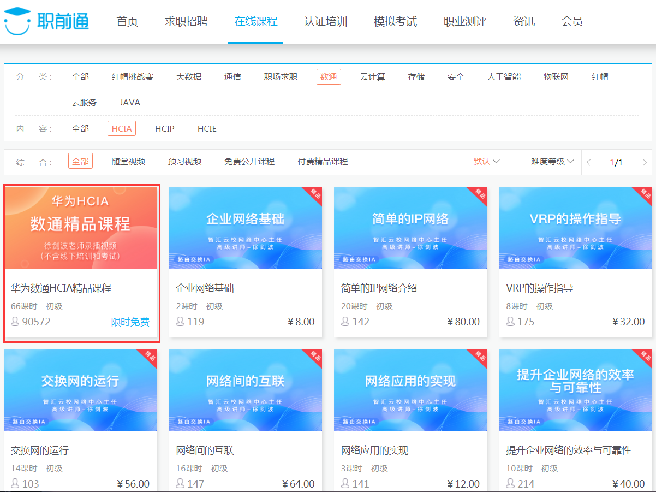The image size is (656, 492).
Task: Click the 限时免费 label
Action: click(x=130, y=322)
